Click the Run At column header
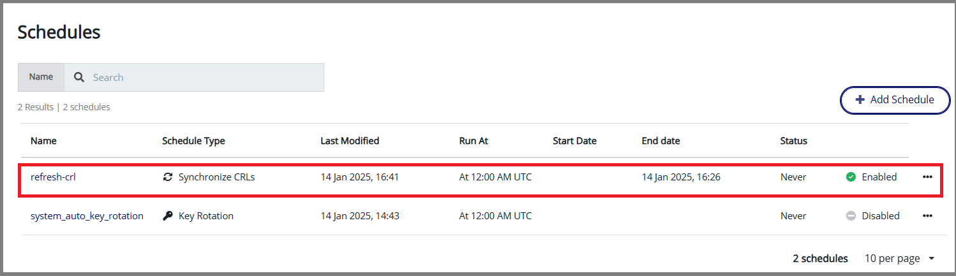The height and width of the screenshot is (276, 956). tap(474, 141)
